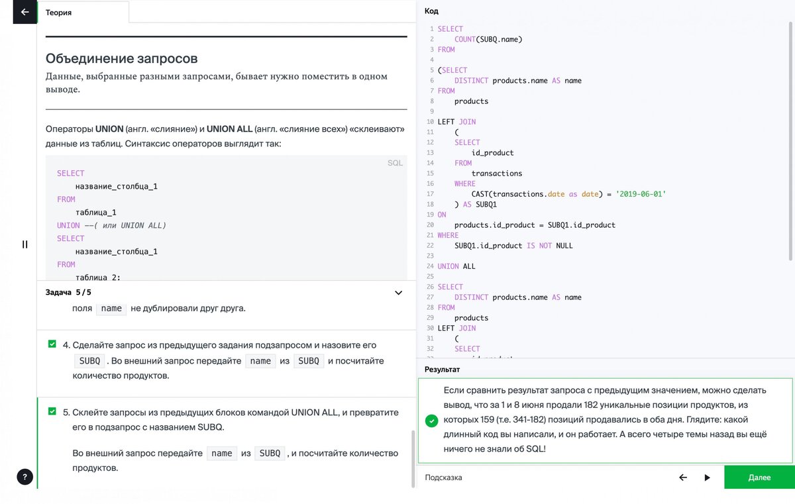Screen dimensions: 795x504
Task: Click the Результат section header
Action: pos(442,369)
